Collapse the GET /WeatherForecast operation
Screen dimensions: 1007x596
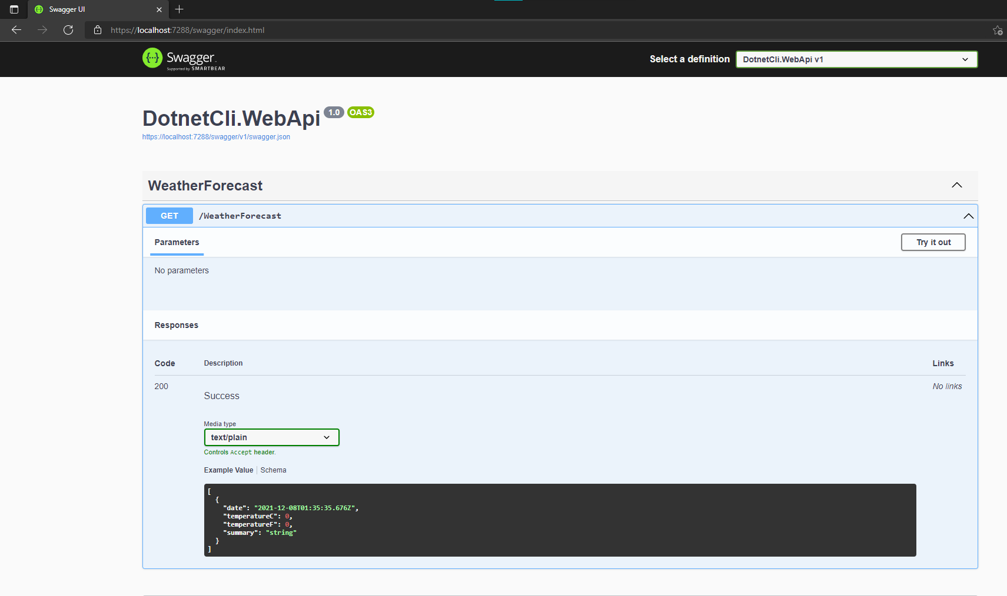click(x=968, y=216)
